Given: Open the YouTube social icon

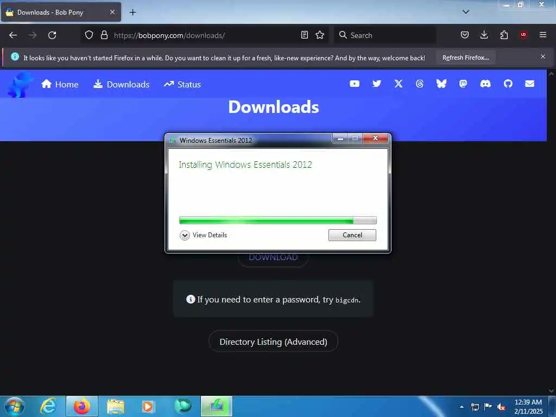Looking at the screenshot, I should tap(355, 84).
